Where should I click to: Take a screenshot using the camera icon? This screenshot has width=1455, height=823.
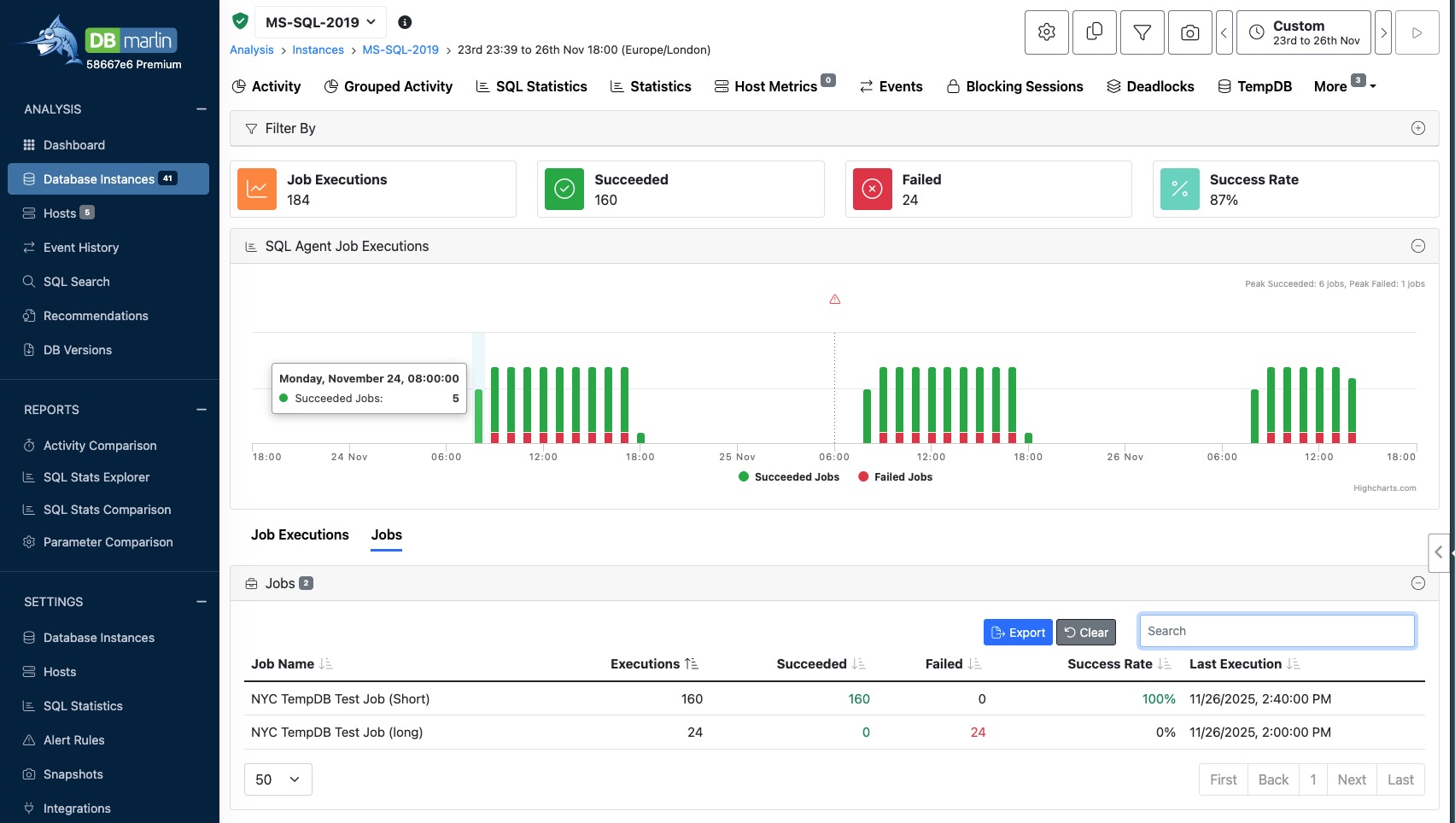(1189, 32)
